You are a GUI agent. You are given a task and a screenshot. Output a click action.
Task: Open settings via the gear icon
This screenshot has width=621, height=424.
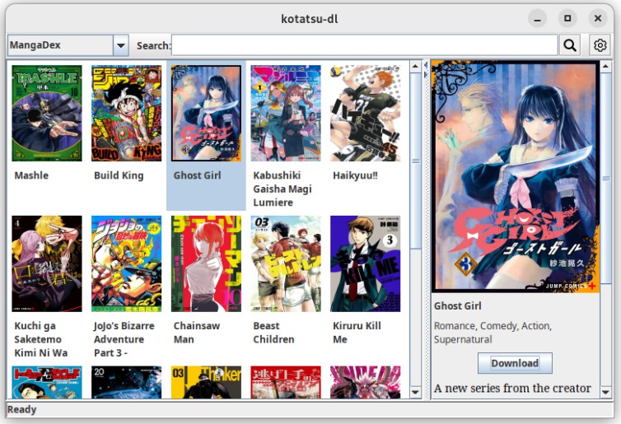point(600,45)
